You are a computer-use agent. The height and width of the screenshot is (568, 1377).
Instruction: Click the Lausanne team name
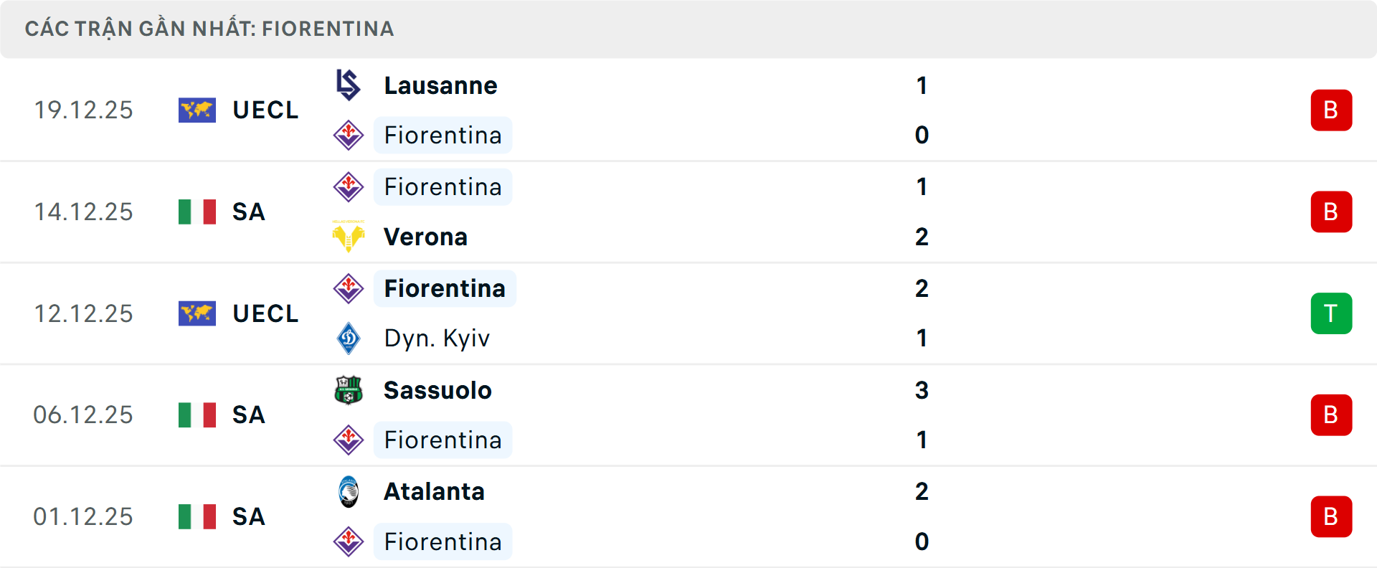(440, 85)
